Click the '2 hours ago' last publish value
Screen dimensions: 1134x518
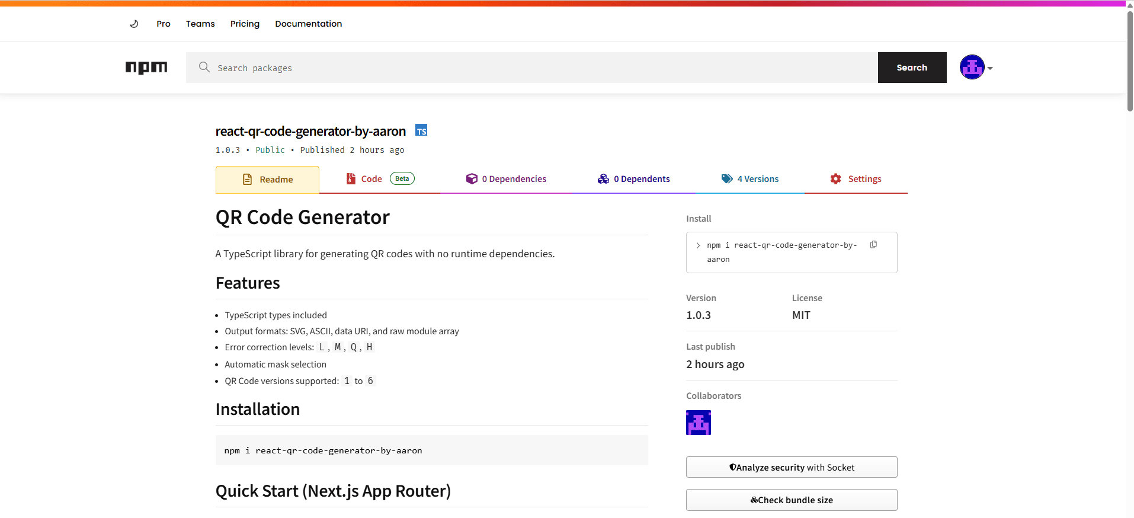tap(715, 364)
